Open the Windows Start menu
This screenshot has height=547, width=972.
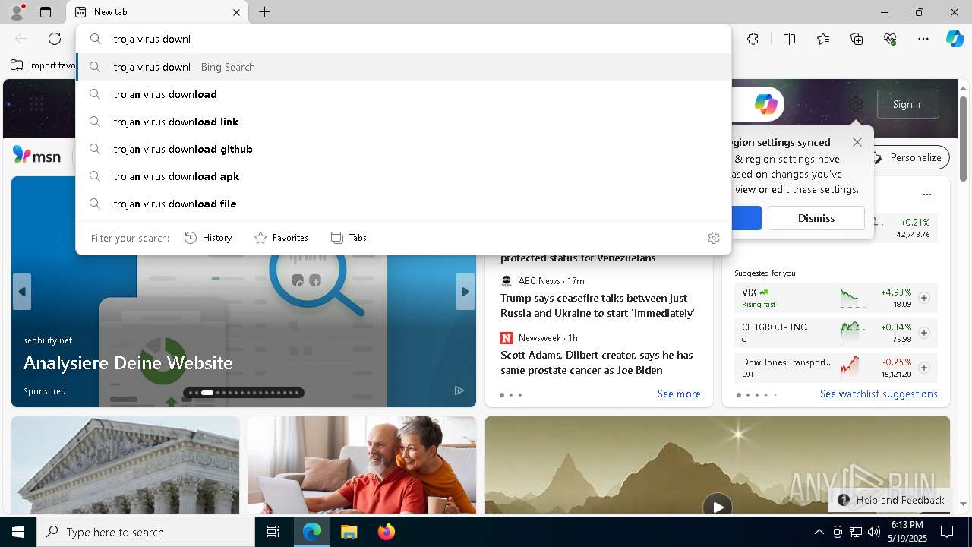click(18, 532)
